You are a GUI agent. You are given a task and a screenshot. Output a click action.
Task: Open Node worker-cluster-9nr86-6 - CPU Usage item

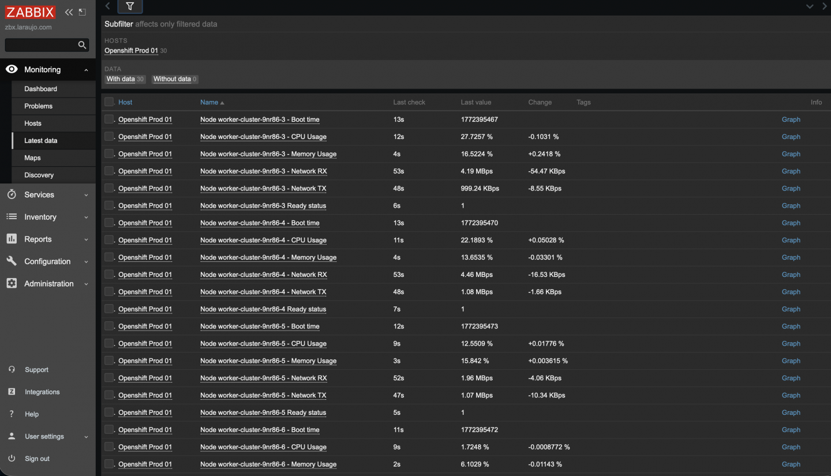[x=263, y=447]
